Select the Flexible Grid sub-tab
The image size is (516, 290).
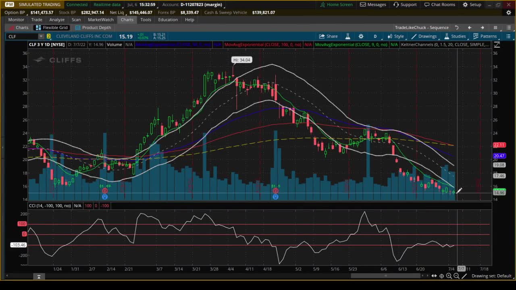pos(52,27)
